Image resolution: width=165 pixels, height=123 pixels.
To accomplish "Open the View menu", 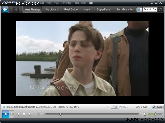I will (49, 3).
